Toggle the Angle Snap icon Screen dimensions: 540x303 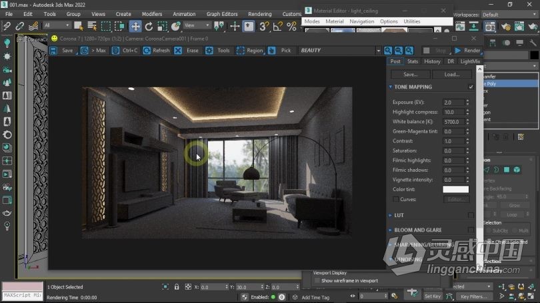277,26
